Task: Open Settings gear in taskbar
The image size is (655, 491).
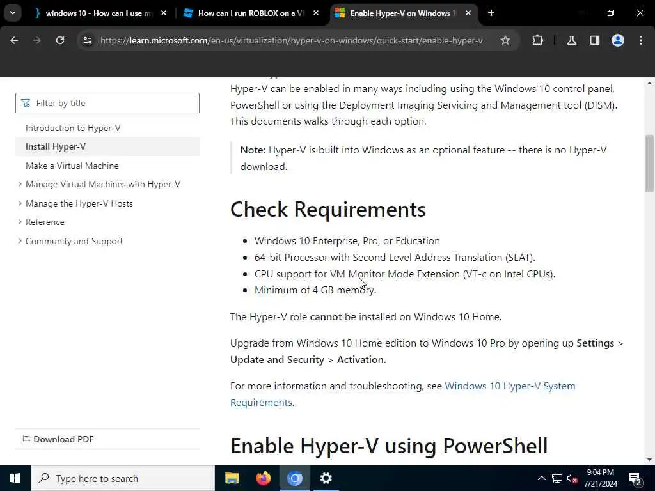Action: [326, 478]
